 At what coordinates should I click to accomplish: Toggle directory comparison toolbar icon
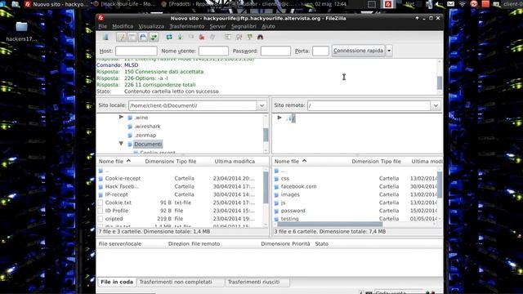click(239, 37)
